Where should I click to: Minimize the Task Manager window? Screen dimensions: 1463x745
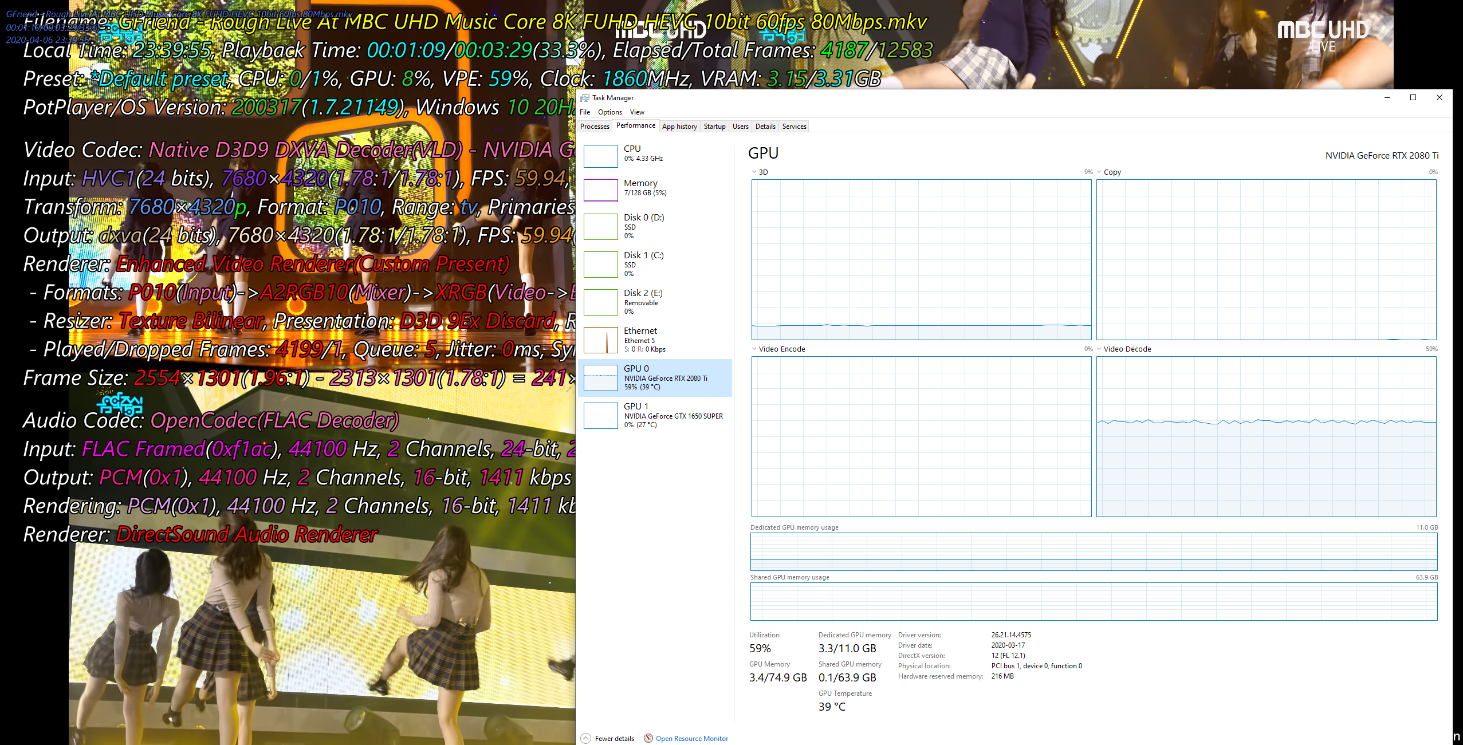tap(1387, 98)
